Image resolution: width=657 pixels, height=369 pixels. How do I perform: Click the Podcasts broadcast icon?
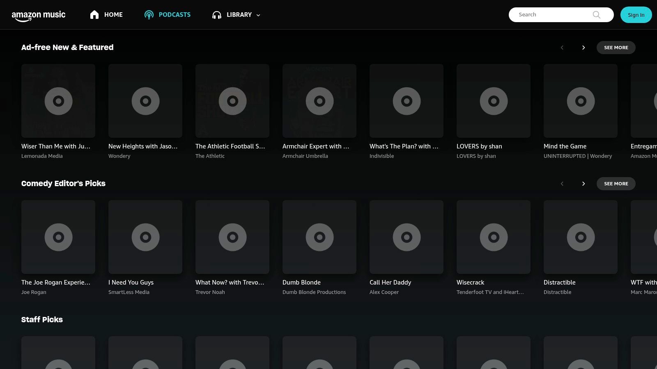tap(149, 14)
